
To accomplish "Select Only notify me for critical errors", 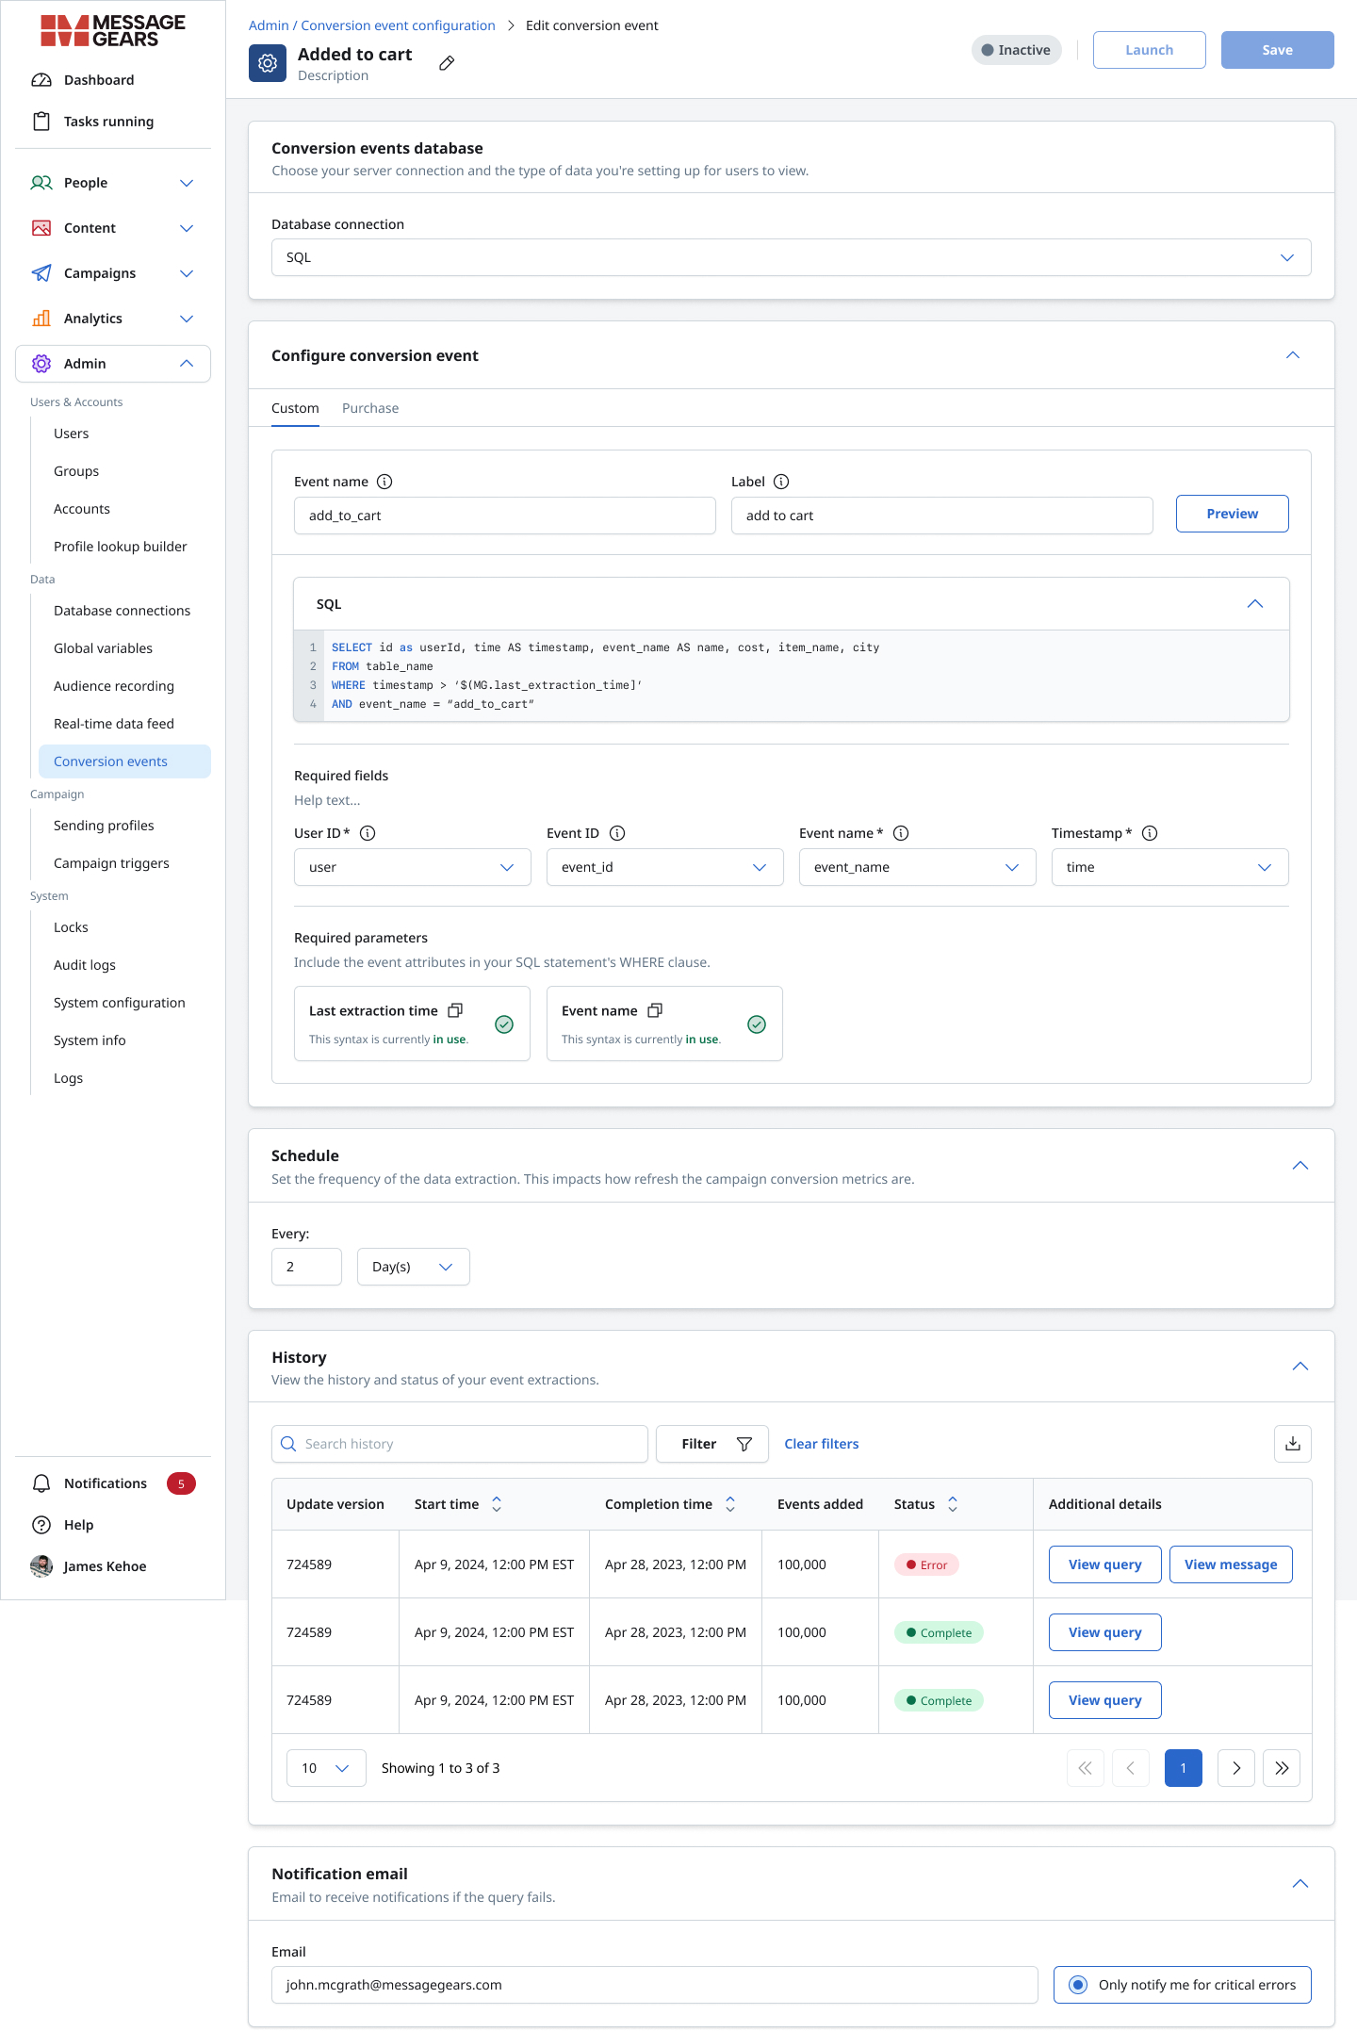I will click(x=1079, y=1985).
